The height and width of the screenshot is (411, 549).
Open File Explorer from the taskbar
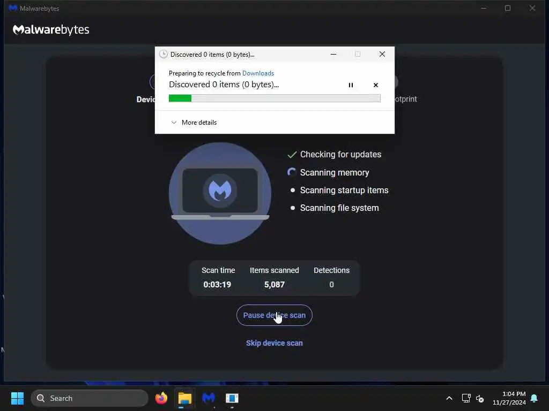[184, 398]
